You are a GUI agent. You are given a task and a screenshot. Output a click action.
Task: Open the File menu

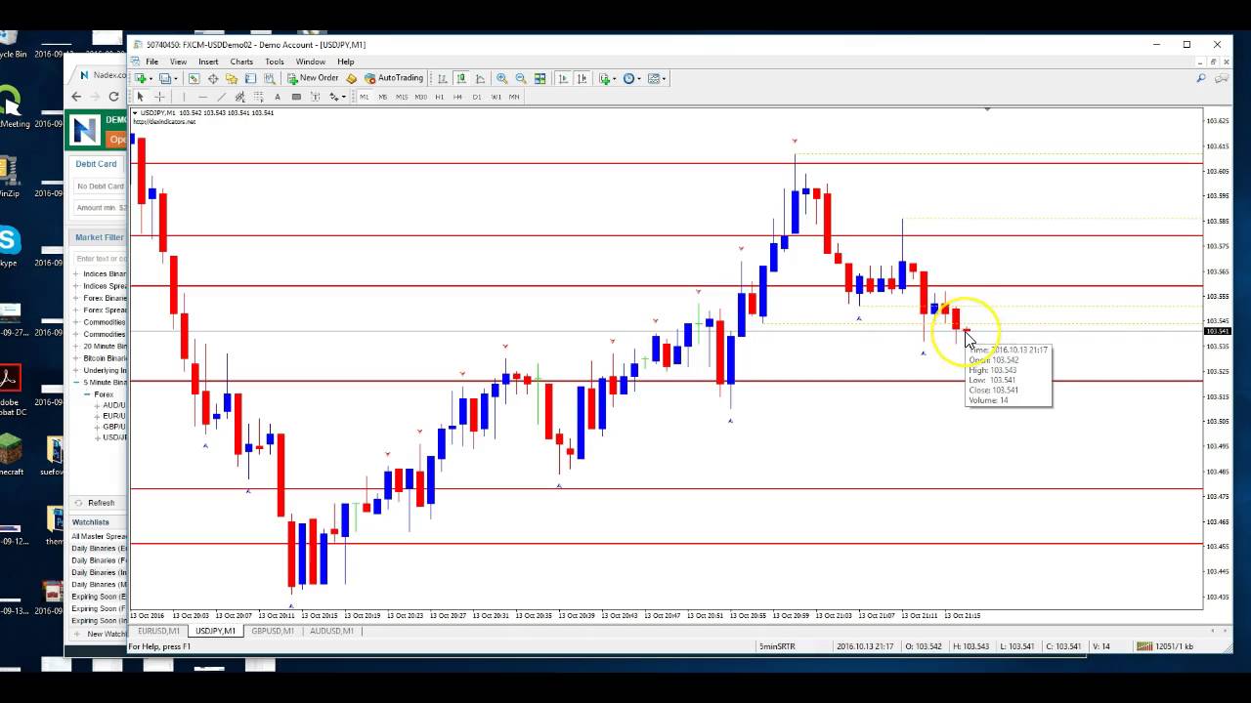pos(151,62)
